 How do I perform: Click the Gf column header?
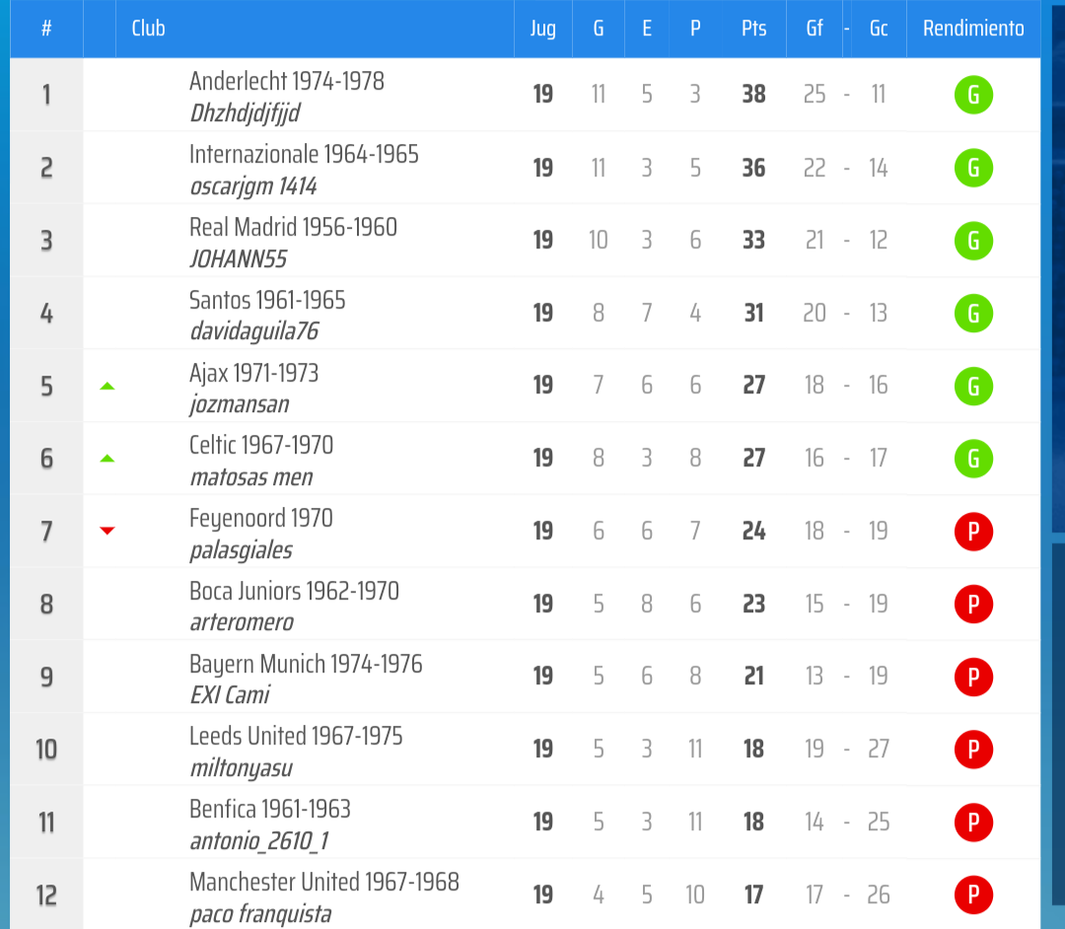pos(815,29)
